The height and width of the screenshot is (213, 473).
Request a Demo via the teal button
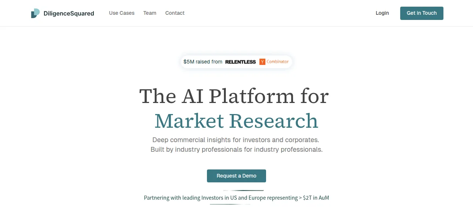click(236, 176)
